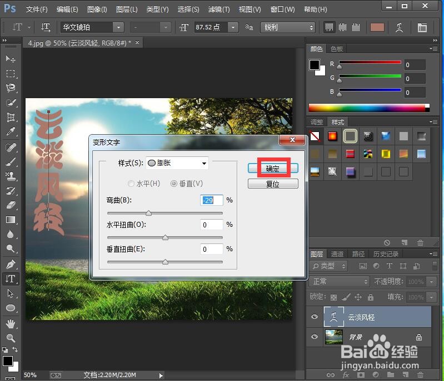Viewport: 444px width, 381px height.
Task: Click the 弯曲 bend slider handle
Action: pyautogui.click(x=149, y=213)
